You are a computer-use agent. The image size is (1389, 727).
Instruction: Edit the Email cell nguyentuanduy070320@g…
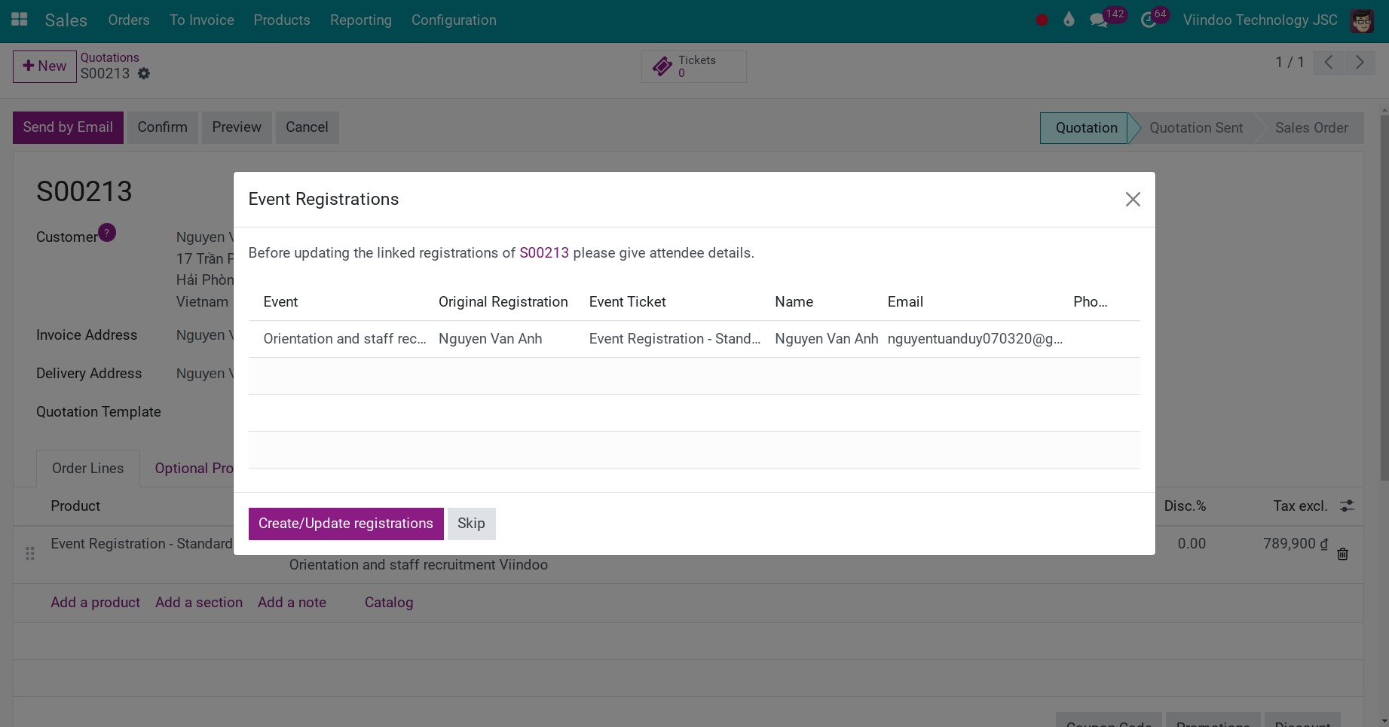tap(975, 339)
